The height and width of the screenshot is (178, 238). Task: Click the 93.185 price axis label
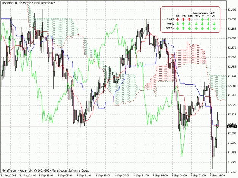[232, 29]
